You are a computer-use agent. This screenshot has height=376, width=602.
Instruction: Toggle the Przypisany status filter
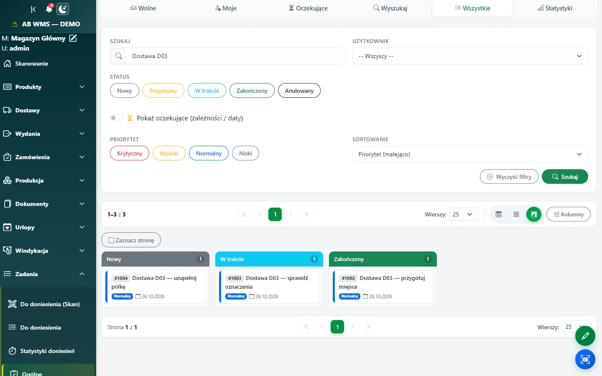(163, 91)
